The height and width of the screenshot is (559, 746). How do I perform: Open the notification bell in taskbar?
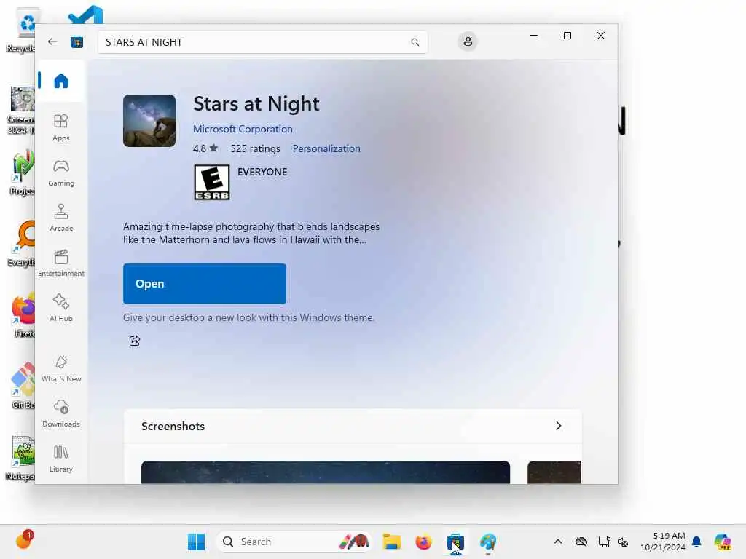point(696,542)
